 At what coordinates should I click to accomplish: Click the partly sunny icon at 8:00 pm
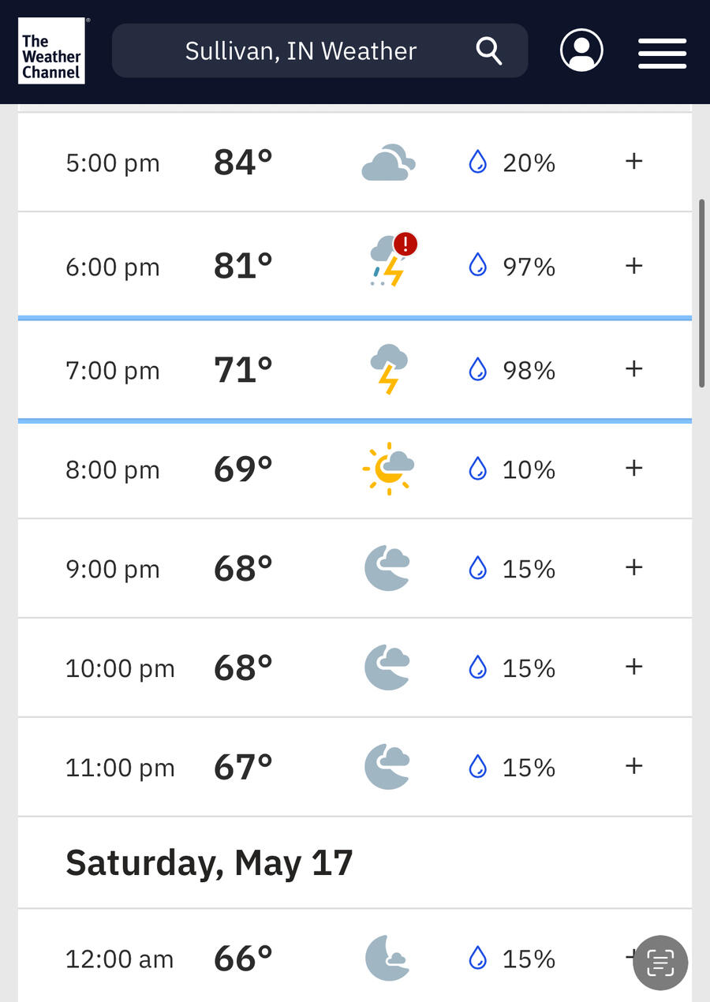coord(388,469)
